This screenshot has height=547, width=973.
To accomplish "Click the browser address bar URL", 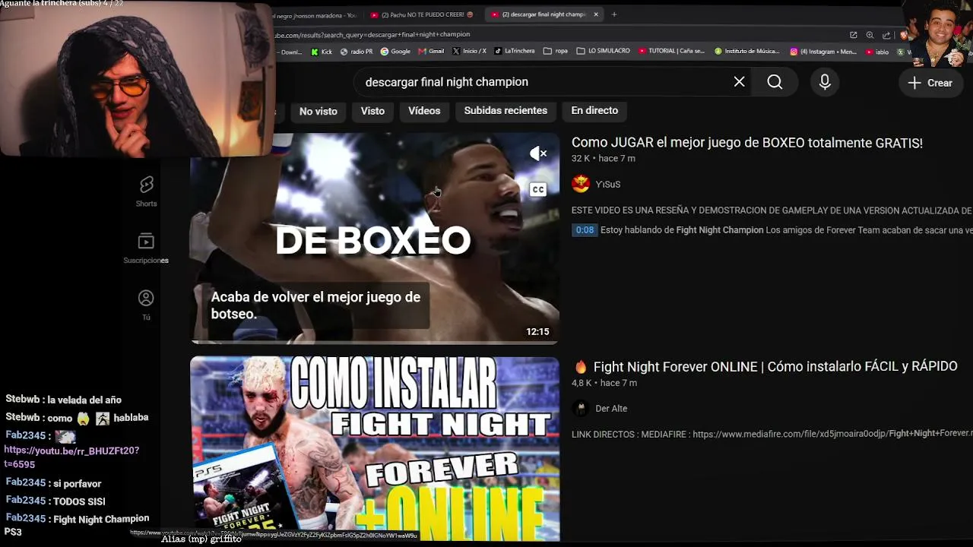I will 372,35.
